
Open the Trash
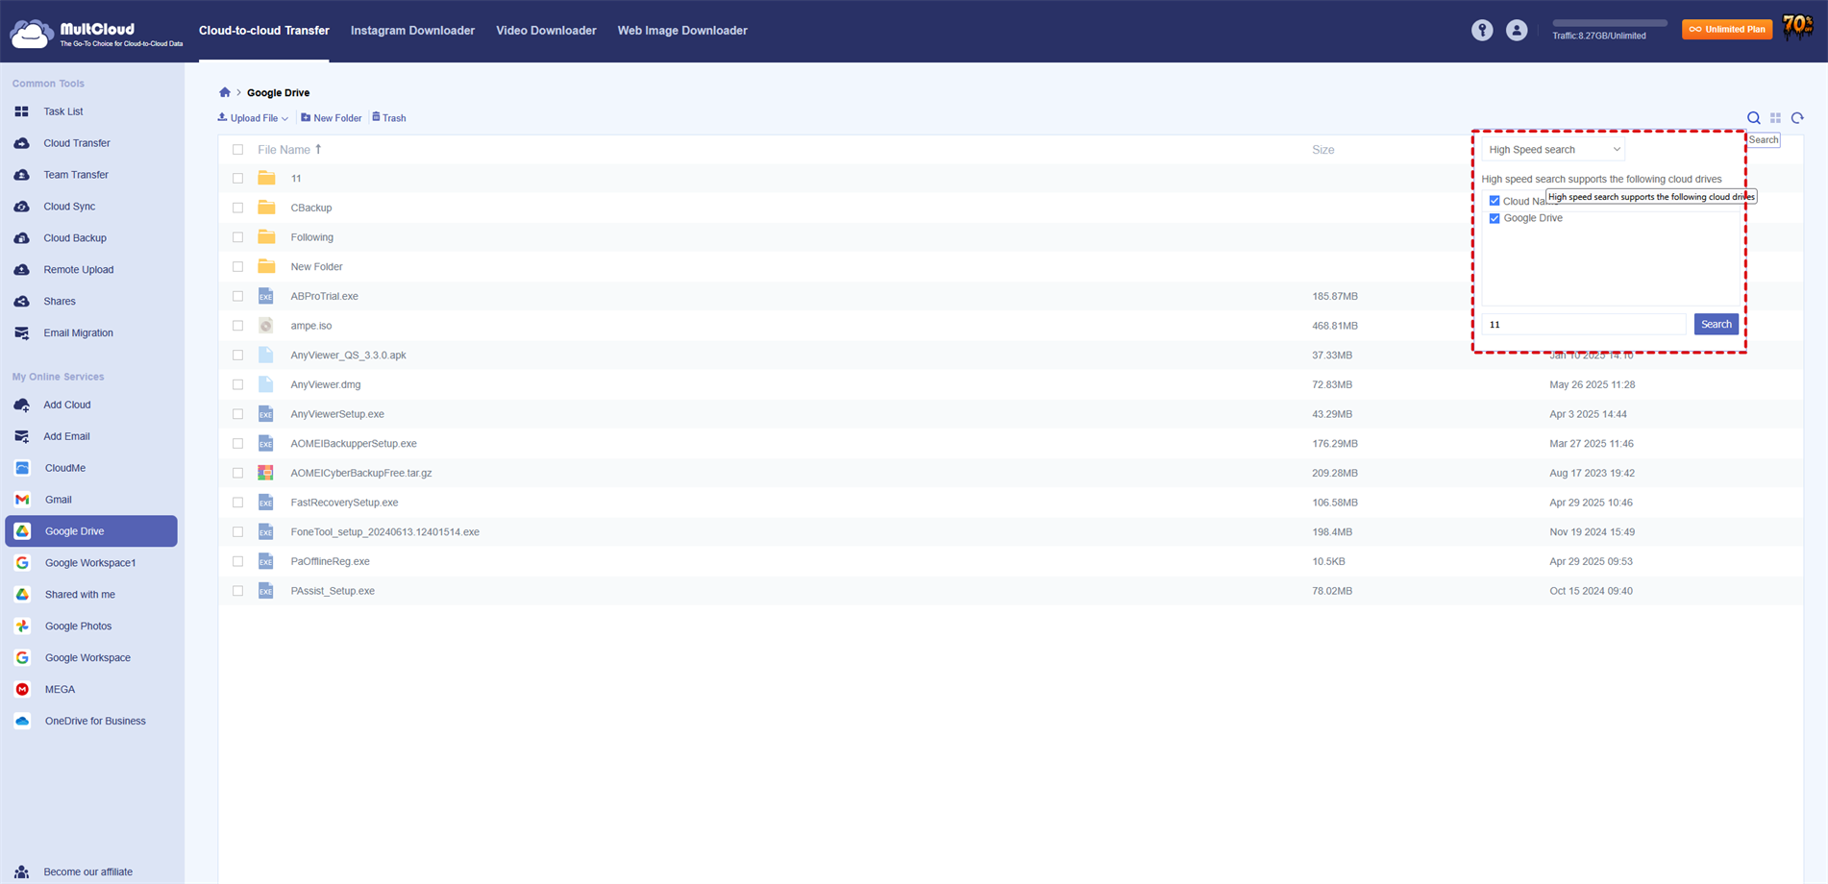point(389,118)
